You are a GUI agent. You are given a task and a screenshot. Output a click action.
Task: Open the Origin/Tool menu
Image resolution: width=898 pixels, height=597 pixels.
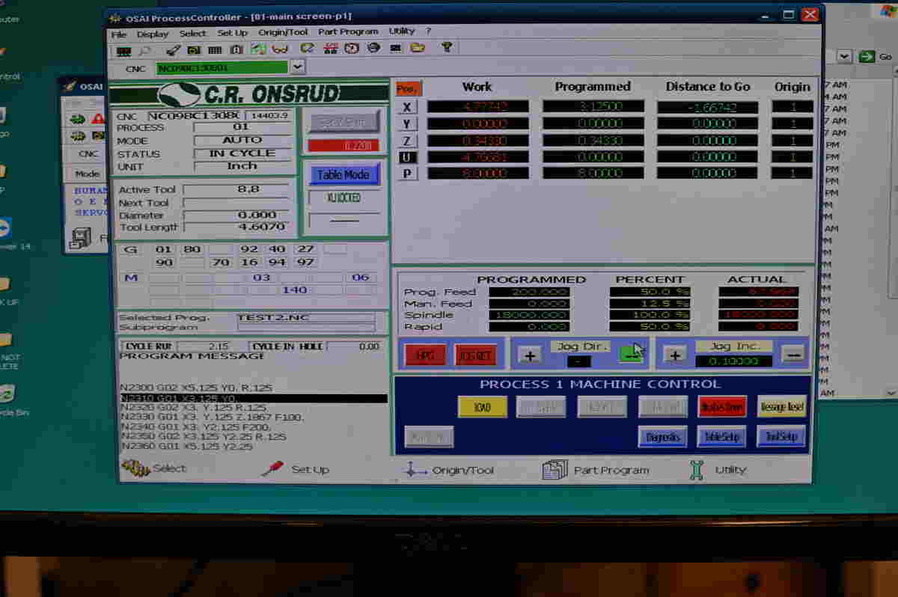click(283, 31)
